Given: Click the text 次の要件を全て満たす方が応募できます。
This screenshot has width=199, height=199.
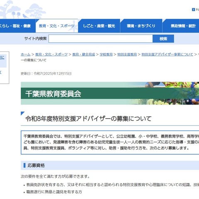Looking at the screenshot, I should pyautogui.click(x=55, y=177).
